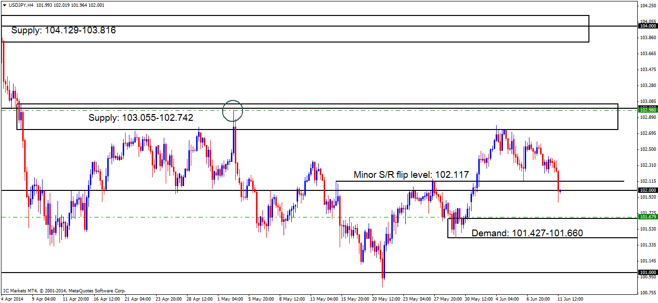
Task: Click the 101.530 price scale value
Action: [x=647, y=229]
